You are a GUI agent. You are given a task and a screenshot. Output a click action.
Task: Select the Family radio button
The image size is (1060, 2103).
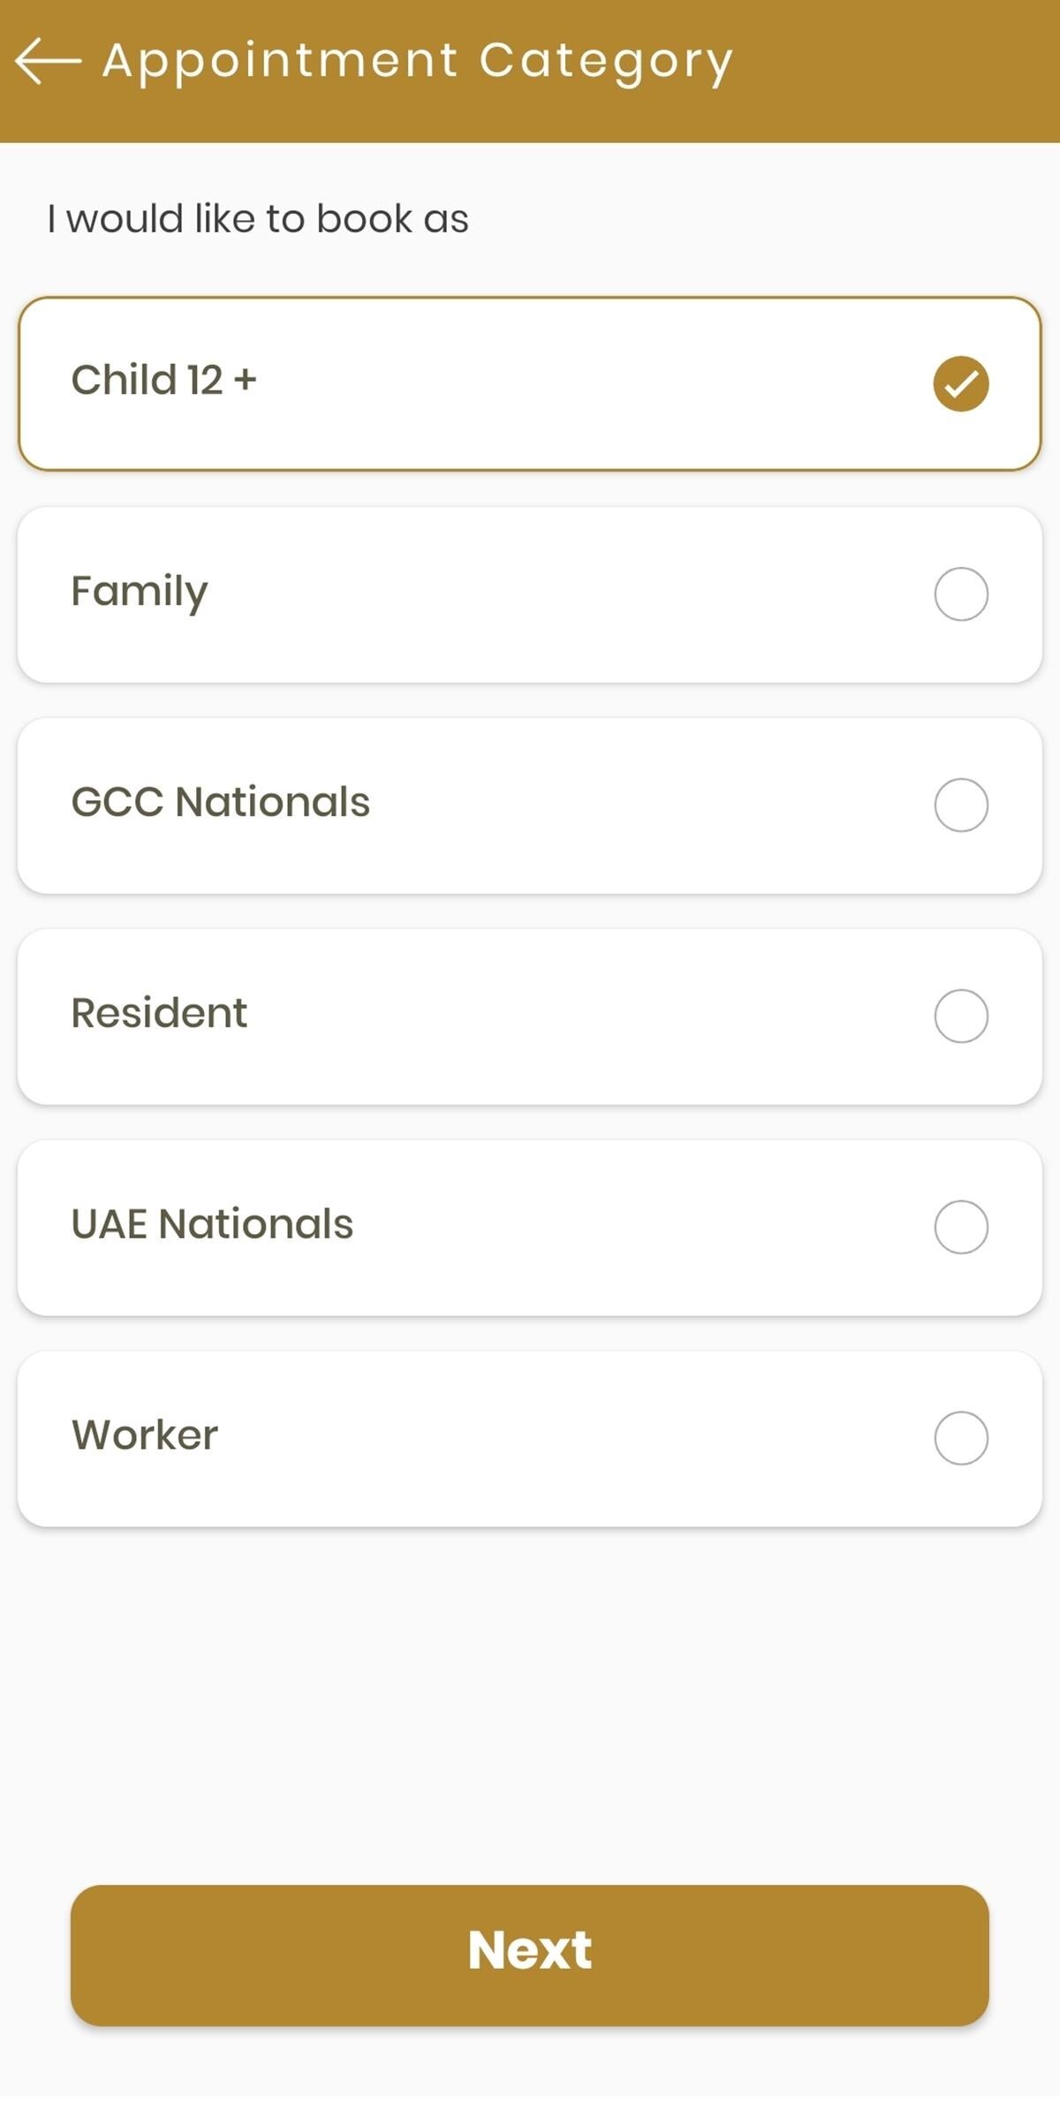point(961,594)
